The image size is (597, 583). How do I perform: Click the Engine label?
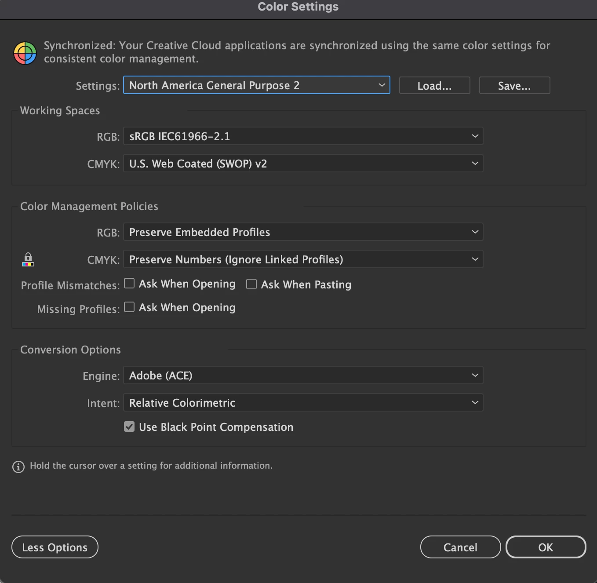[101, 376]
